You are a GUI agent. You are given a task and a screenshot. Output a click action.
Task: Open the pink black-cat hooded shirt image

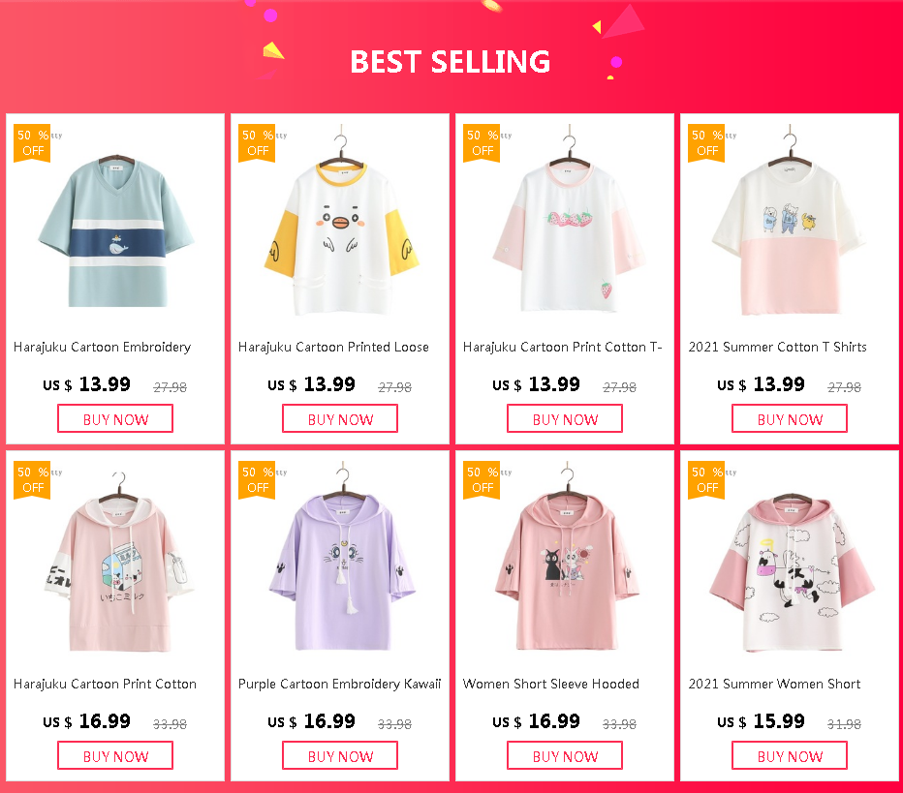point(567,557)
